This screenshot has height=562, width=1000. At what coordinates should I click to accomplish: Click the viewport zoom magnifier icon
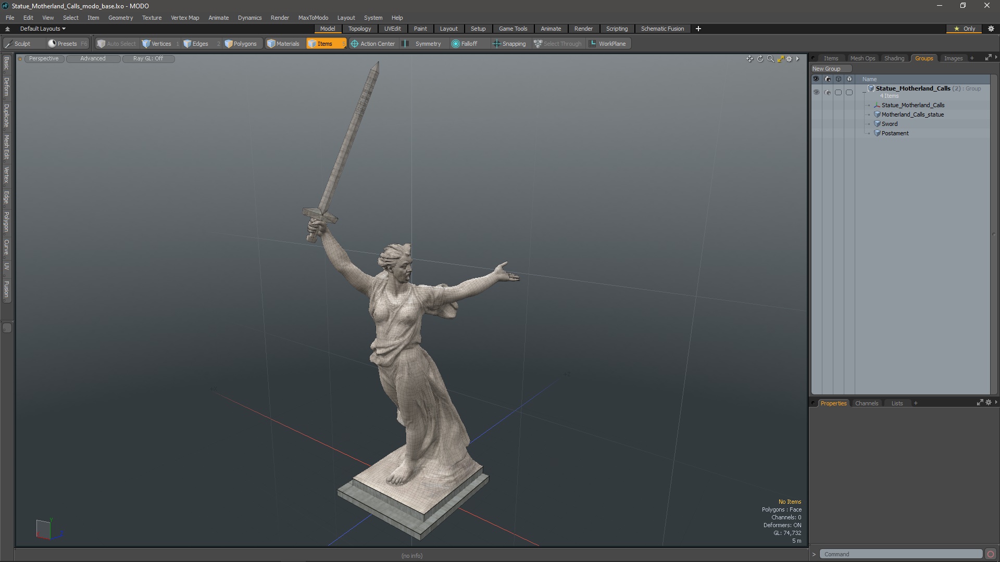[770, 59]
